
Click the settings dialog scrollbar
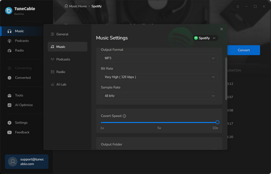(x=226, y=79)
